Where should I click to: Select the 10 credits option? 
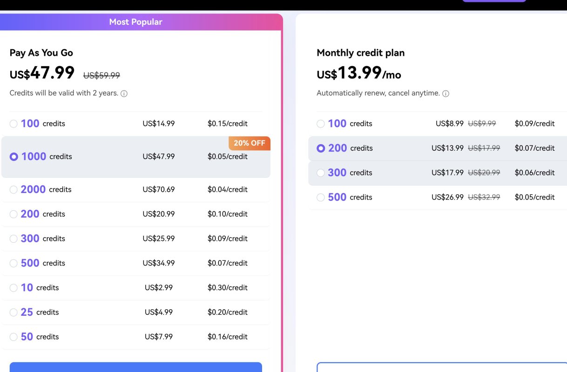[13, 287]
